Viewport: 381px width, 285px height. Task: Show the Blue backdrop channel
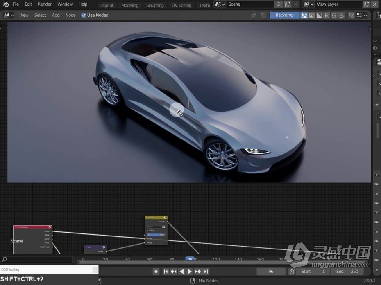pos(341,15)
